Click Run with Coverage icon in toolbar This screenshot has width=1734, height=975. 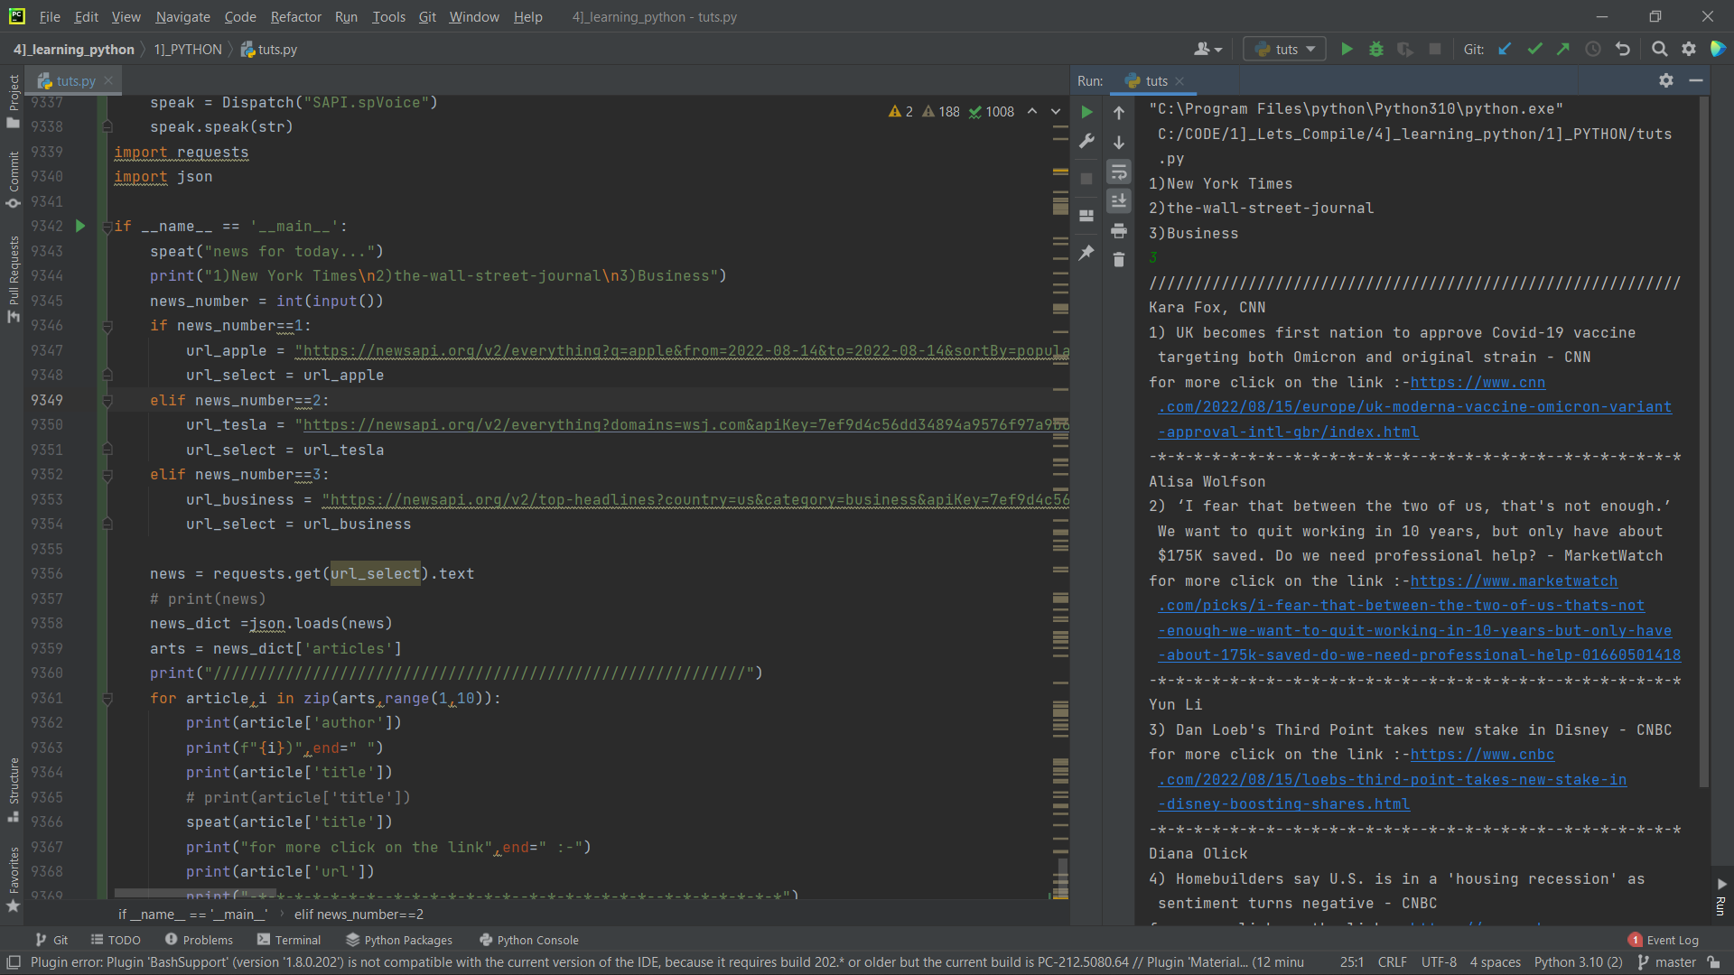pyautogui.click(x=1405, y=49)
